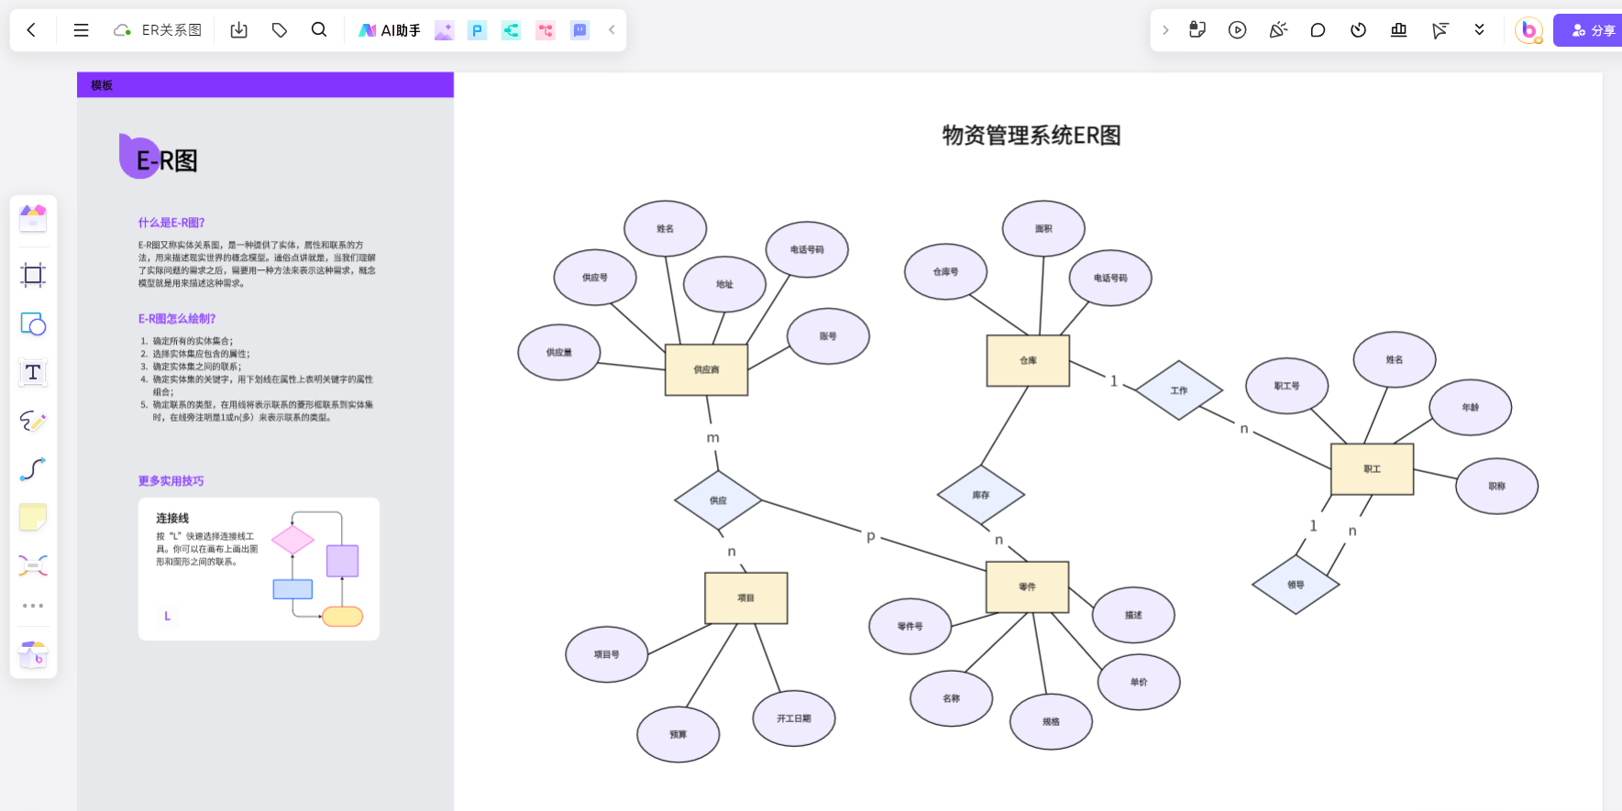1622x811 pixels.
Task: Click the 更多实用技巧 heading
Action: (171, 481)
